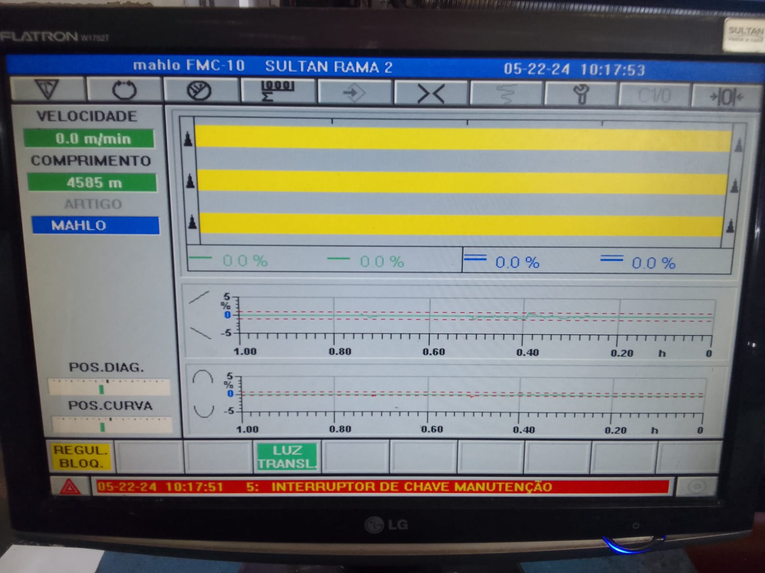
Task: Click the counter sum toolbar icon
Action: 278,91
